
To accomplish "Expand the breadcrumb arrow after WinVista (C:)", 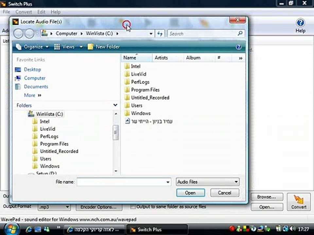I will point(117,34).
